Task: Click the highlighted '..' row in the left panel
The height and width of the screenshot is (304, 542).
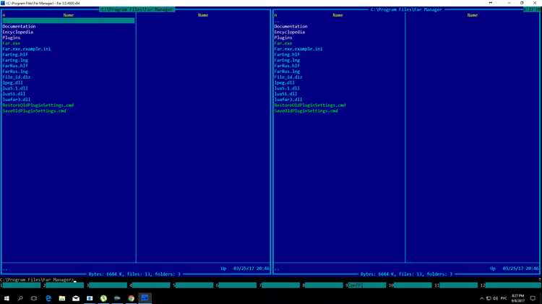Action: (69, 21)
